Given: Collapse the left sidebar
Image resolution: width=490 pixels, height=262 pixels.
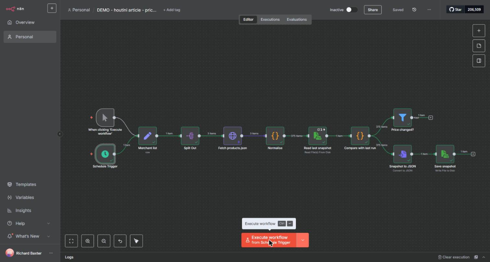Looking at the screenshot, I should click(60, 134).
